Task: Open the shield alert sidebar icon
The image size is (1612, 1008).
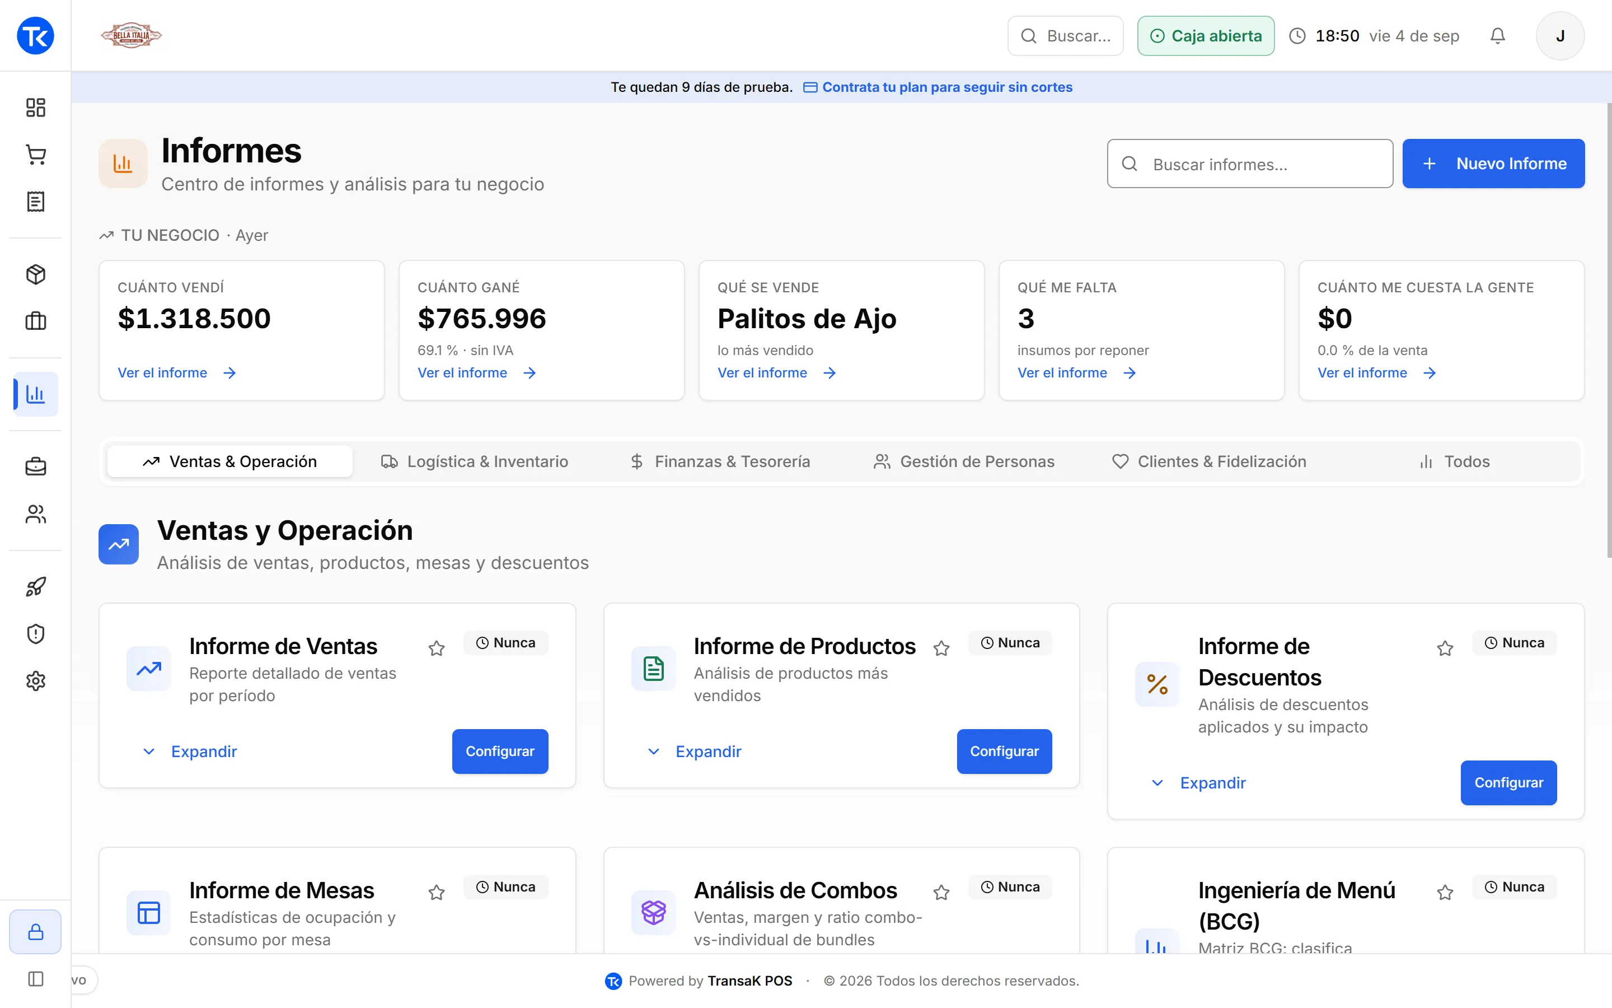Action: pyautogui.click(x=35, y=633)
